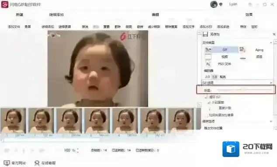The height and width of the screenshot is (167, 277).
Task: Undo the last action with 撤消
Action: 85,27
